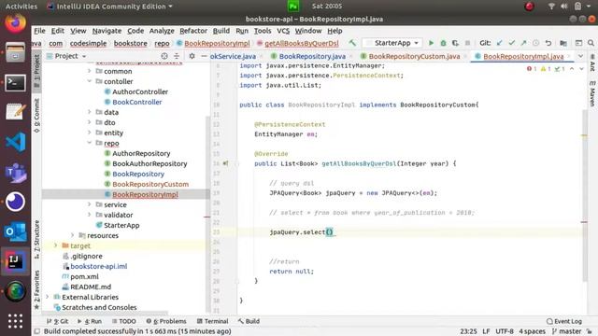Toggle tool window bars corner icon

(x=37, y=331)
